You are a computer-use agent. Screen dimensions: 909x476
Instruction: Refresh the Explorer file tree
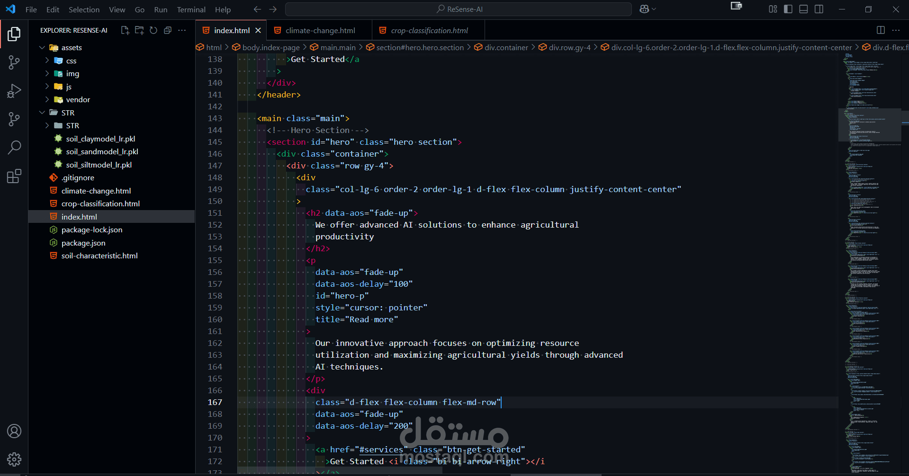pyautogui.click(x=153, y=30)
